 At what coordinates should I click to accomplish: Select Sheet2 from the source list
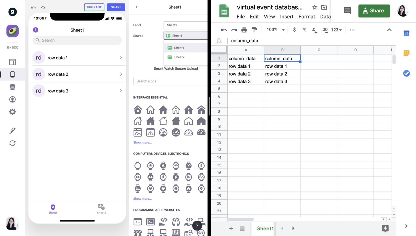pos(179,57)
